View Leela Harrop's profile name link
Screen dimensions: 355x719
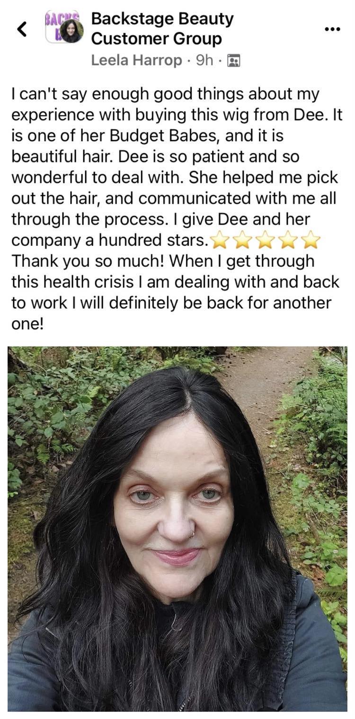coord(136,61)
